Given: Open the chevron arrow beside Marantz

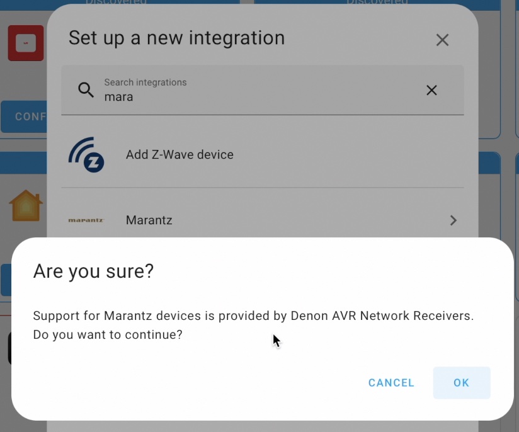Looking at the screenshot, I should [x=453, y=220].
